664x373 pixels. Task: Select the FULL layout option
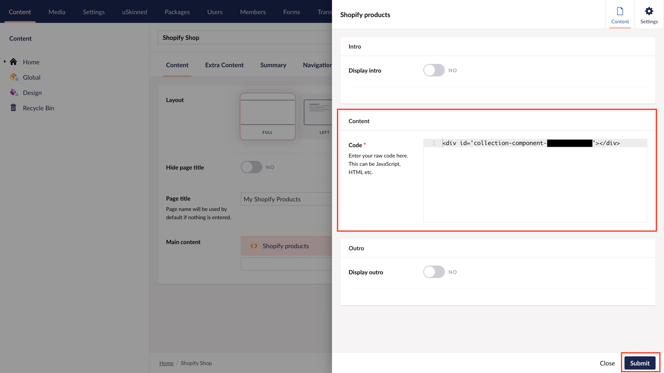pyautogui.click(x=267, y=116)
